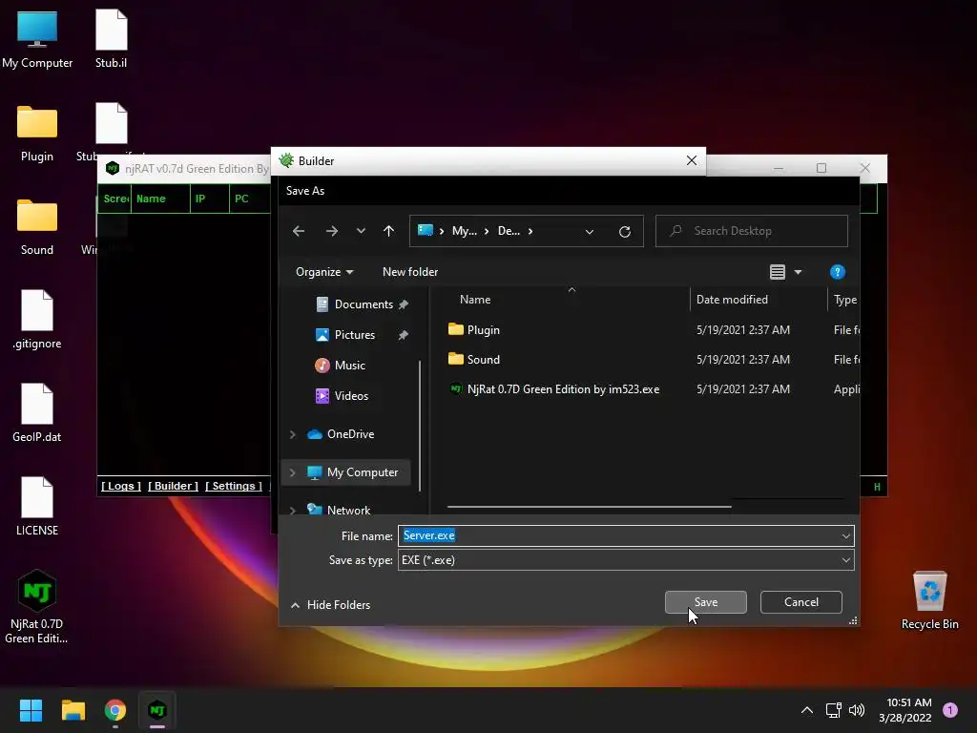
Task: Open the volume tray icon
Action: coord(857,710)
